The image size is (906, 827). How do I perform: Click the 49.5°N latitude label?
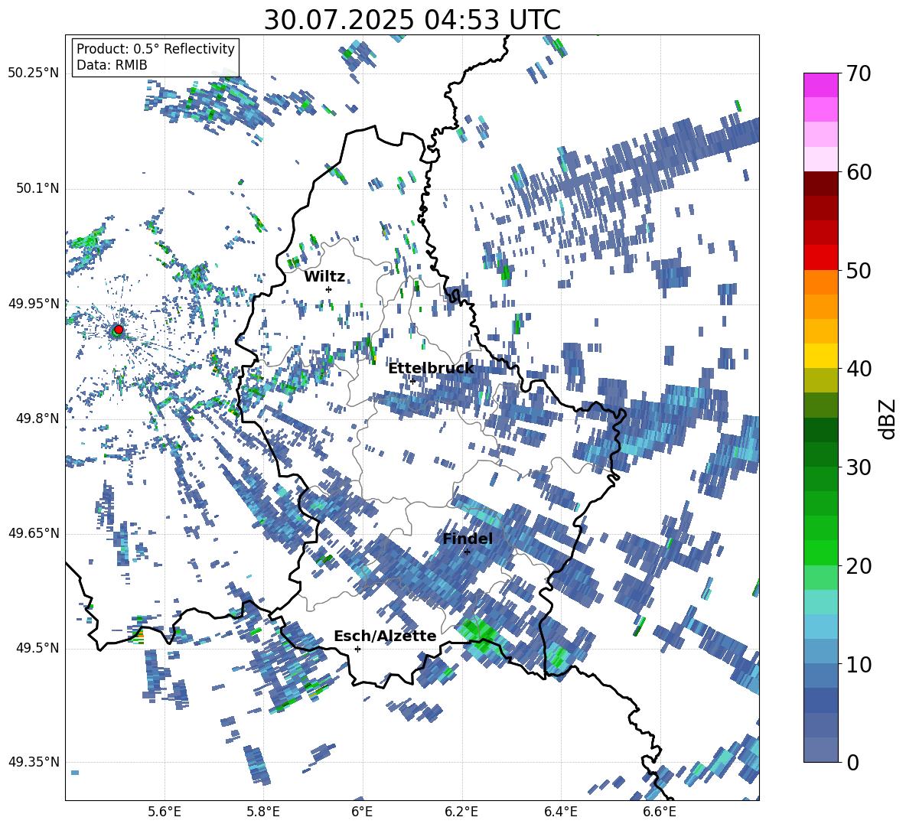37,648
